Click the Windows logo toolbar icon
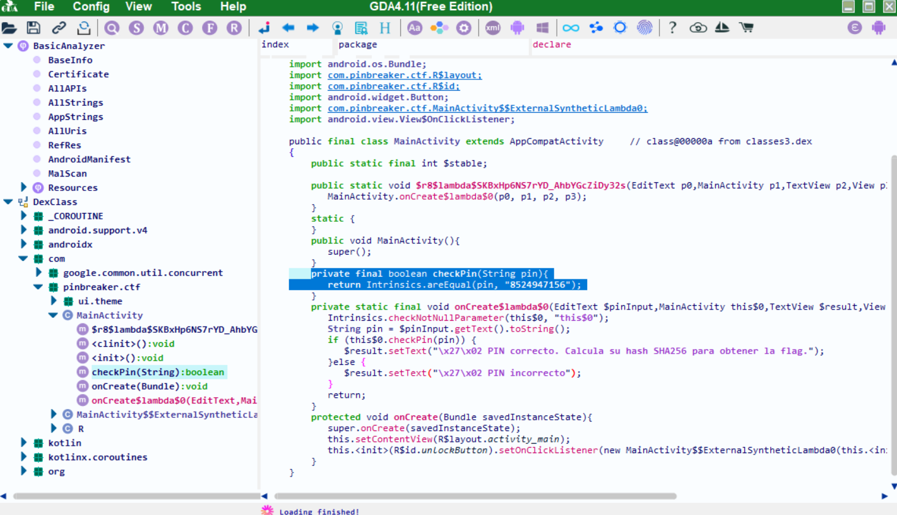 pyautogui.click(x=542, y=28)
